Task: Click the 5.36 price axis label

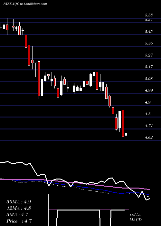Action: coord(149,43)
